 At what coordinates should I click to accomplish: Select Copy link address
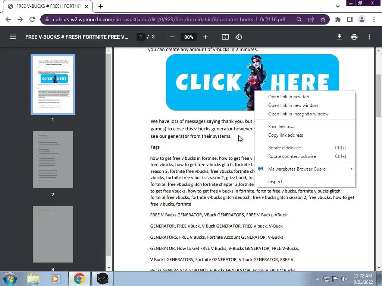point(305,135)
